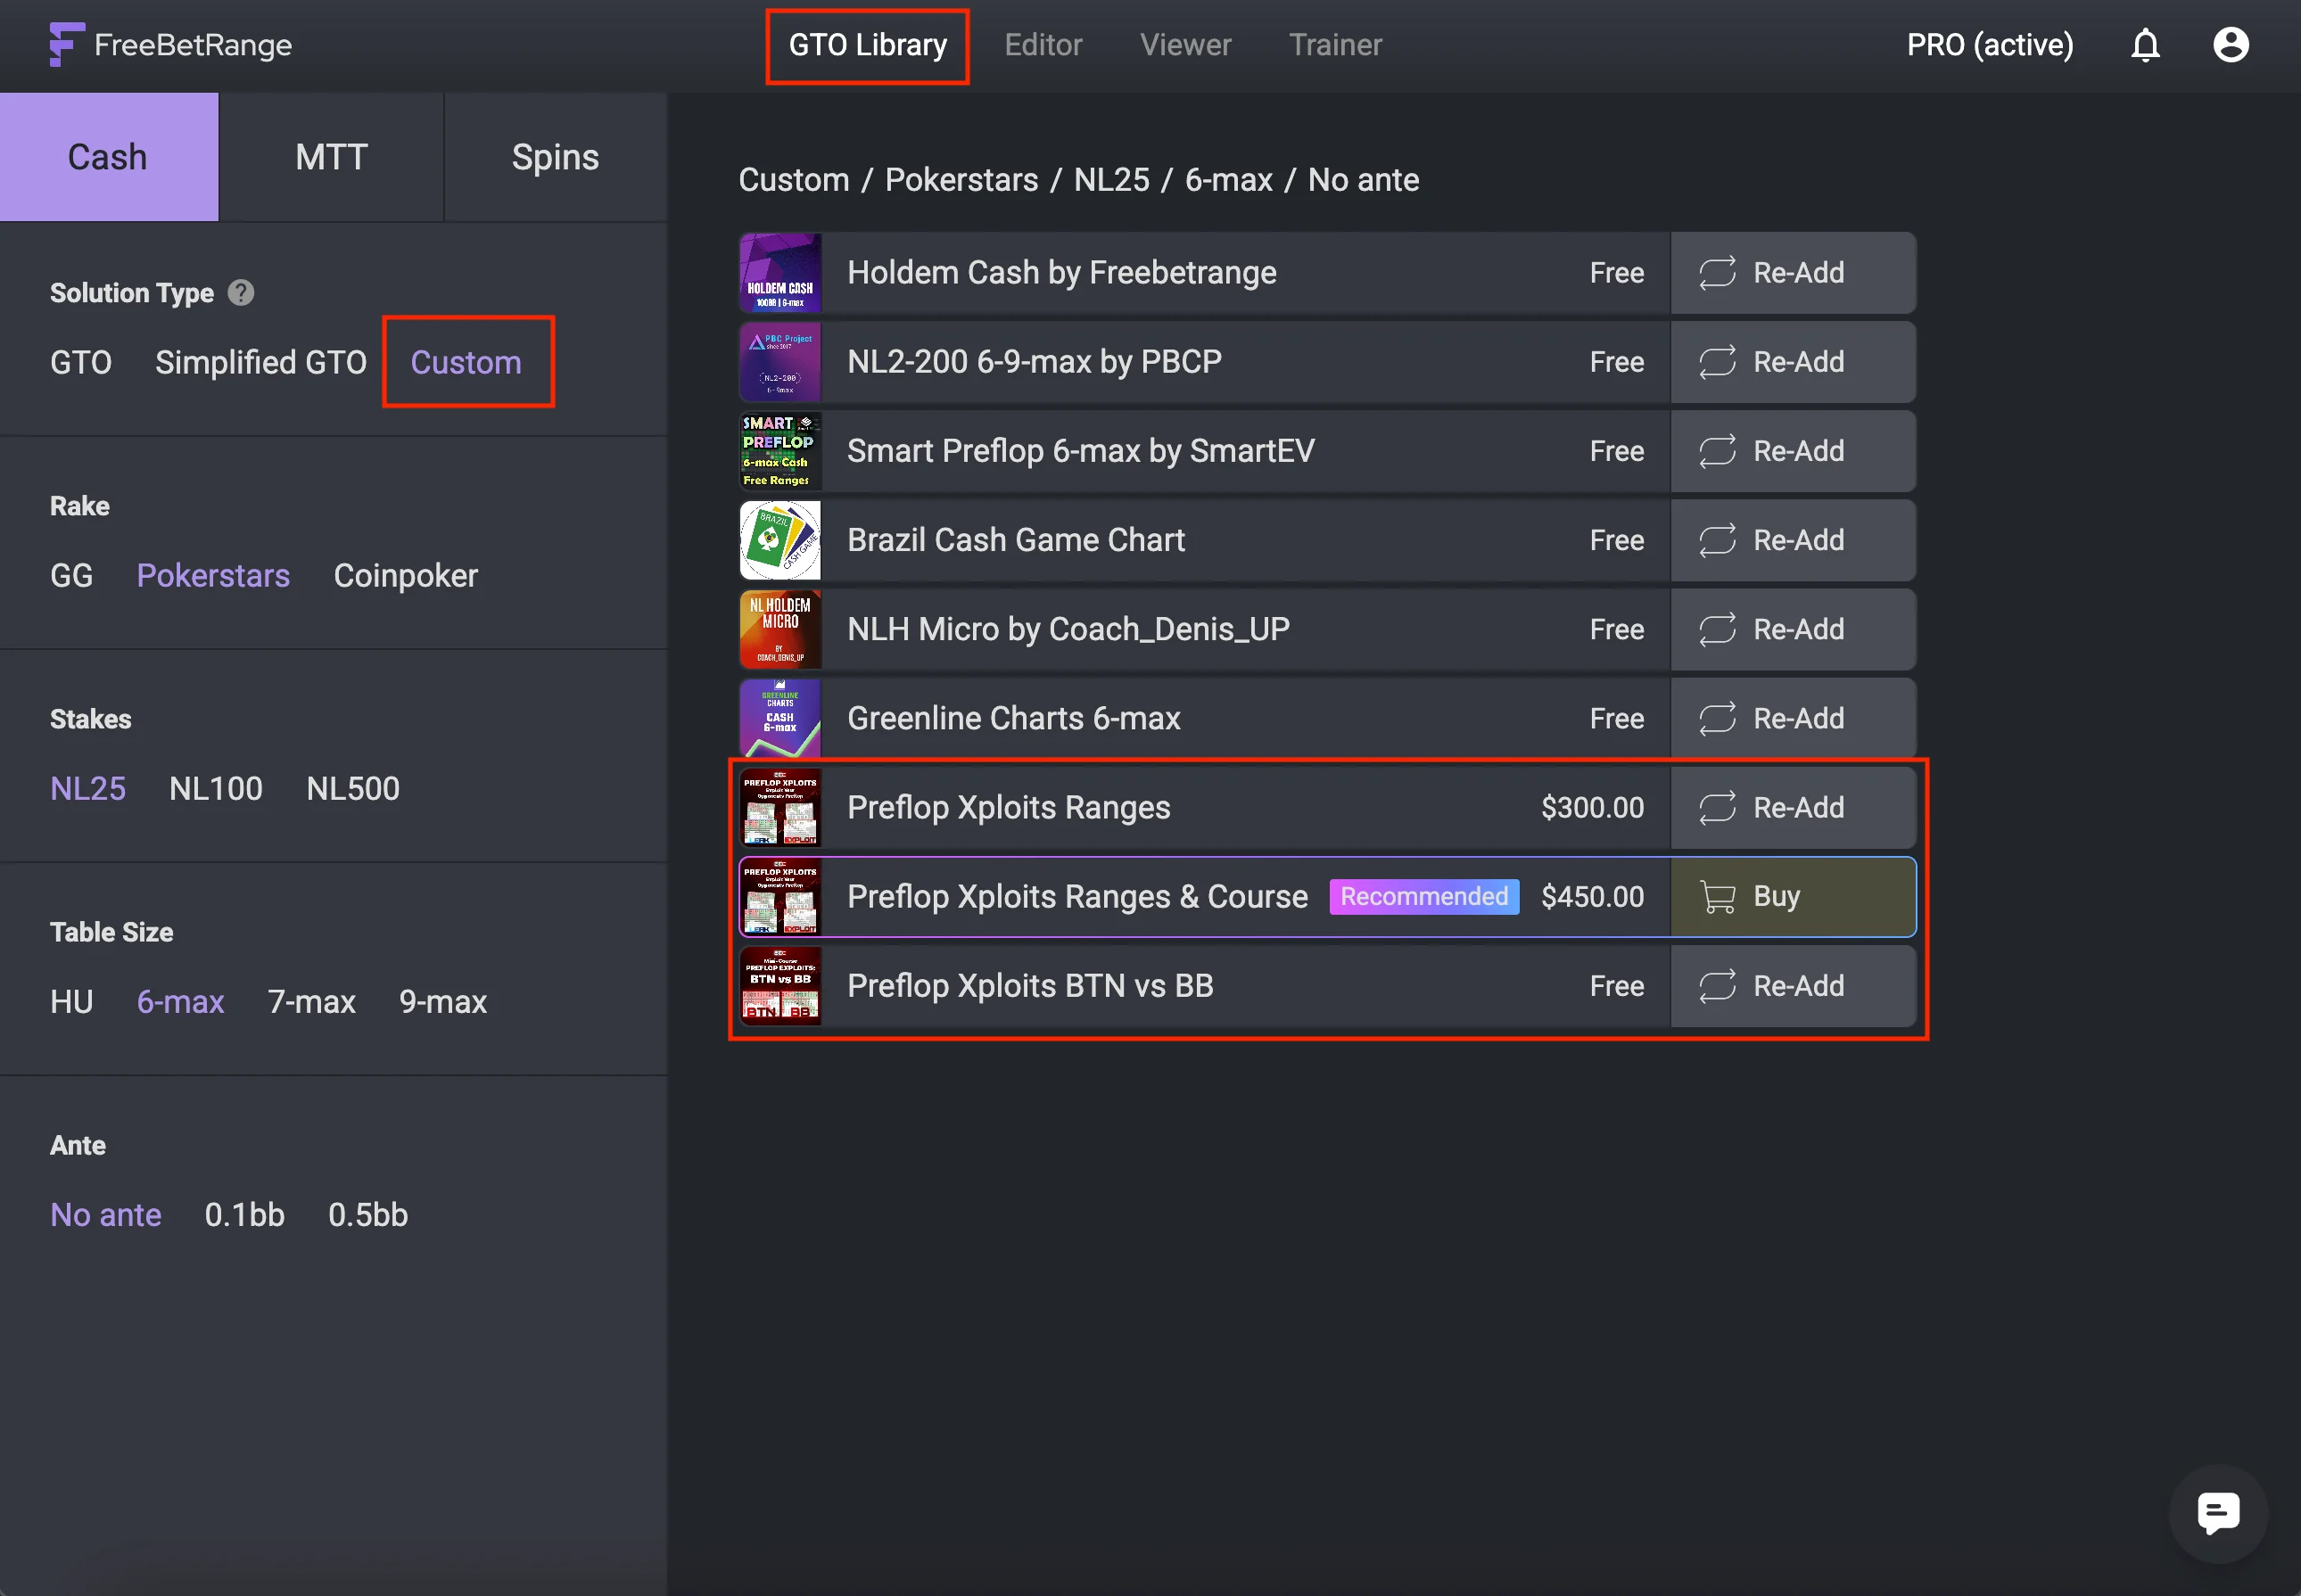2301x1596 pixels.
Task: Click the Preflop Xploits BTN vs BB thumbnail
Action: [x=780, y=985]
